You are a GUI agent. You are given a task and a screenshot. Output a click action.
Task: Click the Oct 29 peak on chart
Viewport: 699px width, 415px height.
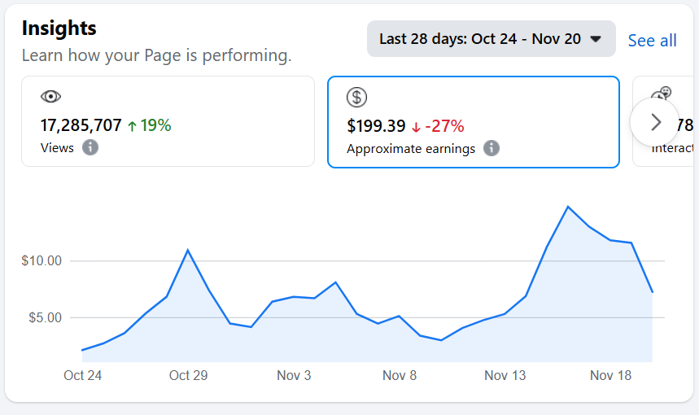188,250
